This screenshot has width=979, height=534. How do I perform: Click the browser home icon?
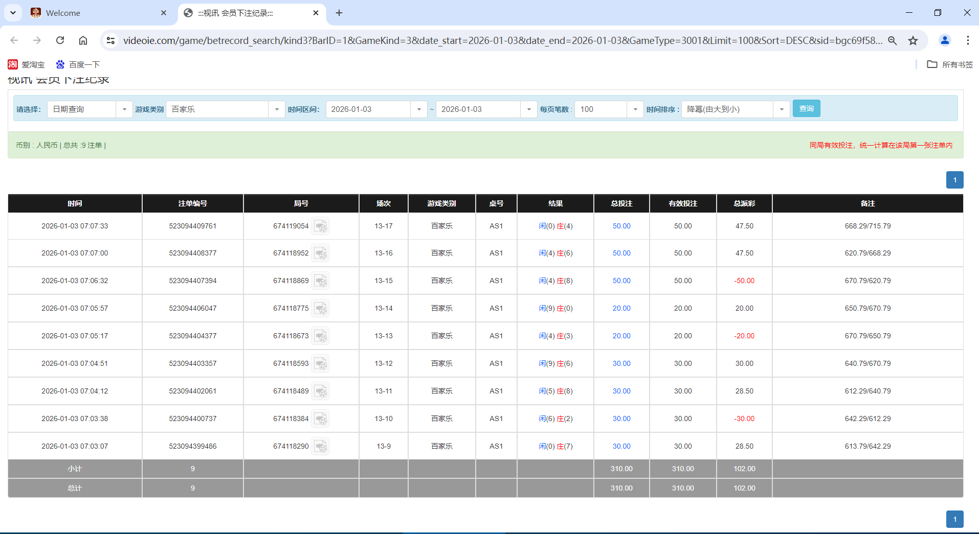point(83,40)
